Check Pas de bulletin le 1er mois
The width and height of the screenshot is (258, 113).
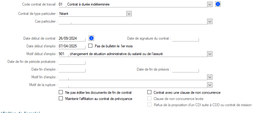click(90, 46)
